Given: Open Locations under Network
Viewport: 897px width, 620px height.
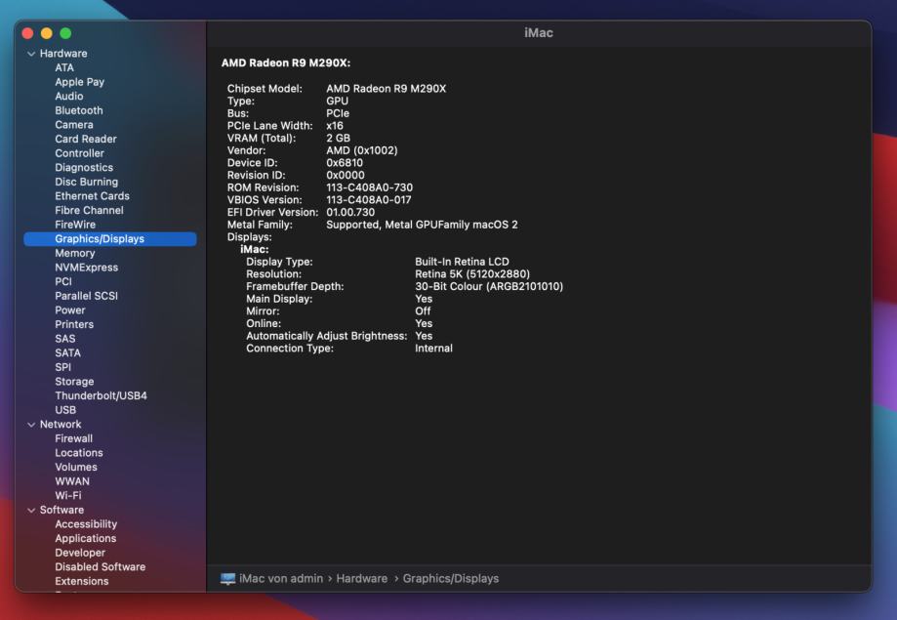Looking at the screenshot, I should (79, 453).
